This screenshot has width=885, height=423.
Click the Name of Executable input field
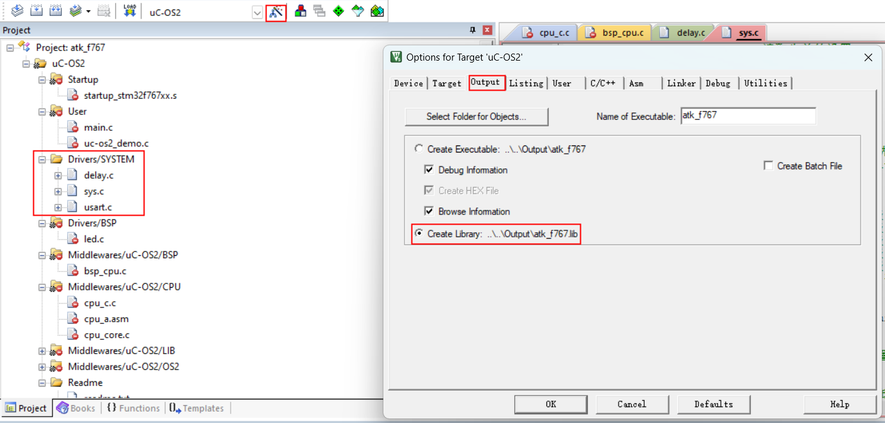click(x=748, y=116)
